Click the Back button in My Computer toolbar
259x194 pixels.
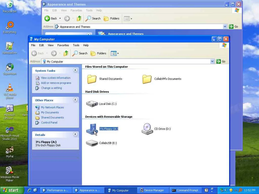point(38,53)
